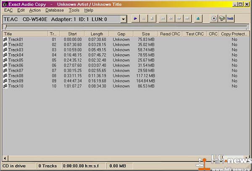Open the Help menu
252x171 pixels.
(x=89, y=10)
